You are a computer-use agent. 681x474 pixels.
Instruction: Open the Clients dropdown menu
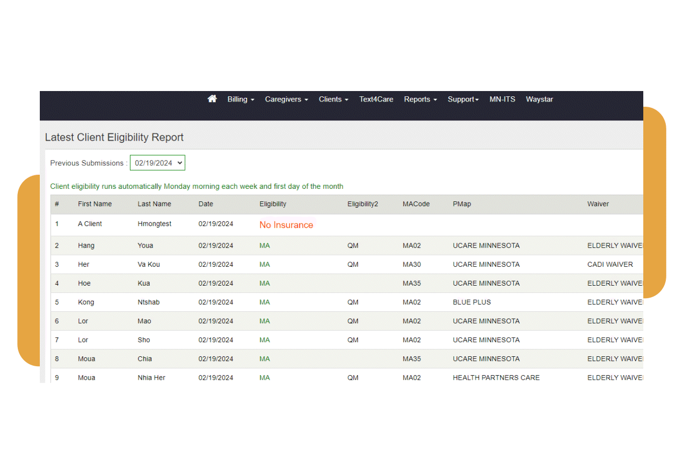coord(333,99)
